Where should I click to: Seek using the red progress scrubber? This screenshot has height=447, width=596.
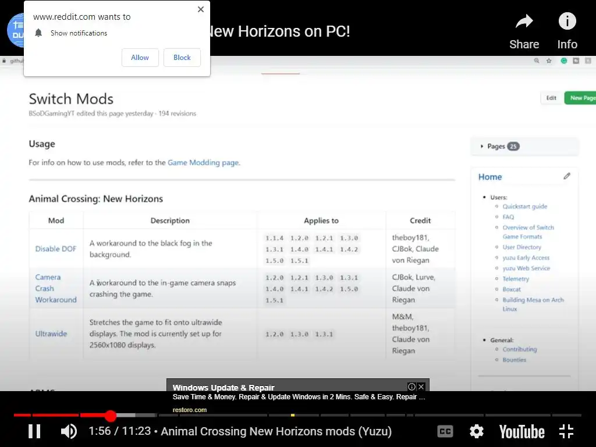pos(110,416)
